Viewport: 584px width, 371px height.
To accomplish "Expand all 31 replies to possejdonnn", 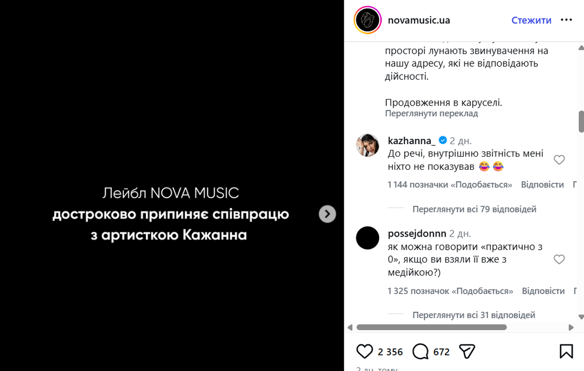I will [473, 315].
